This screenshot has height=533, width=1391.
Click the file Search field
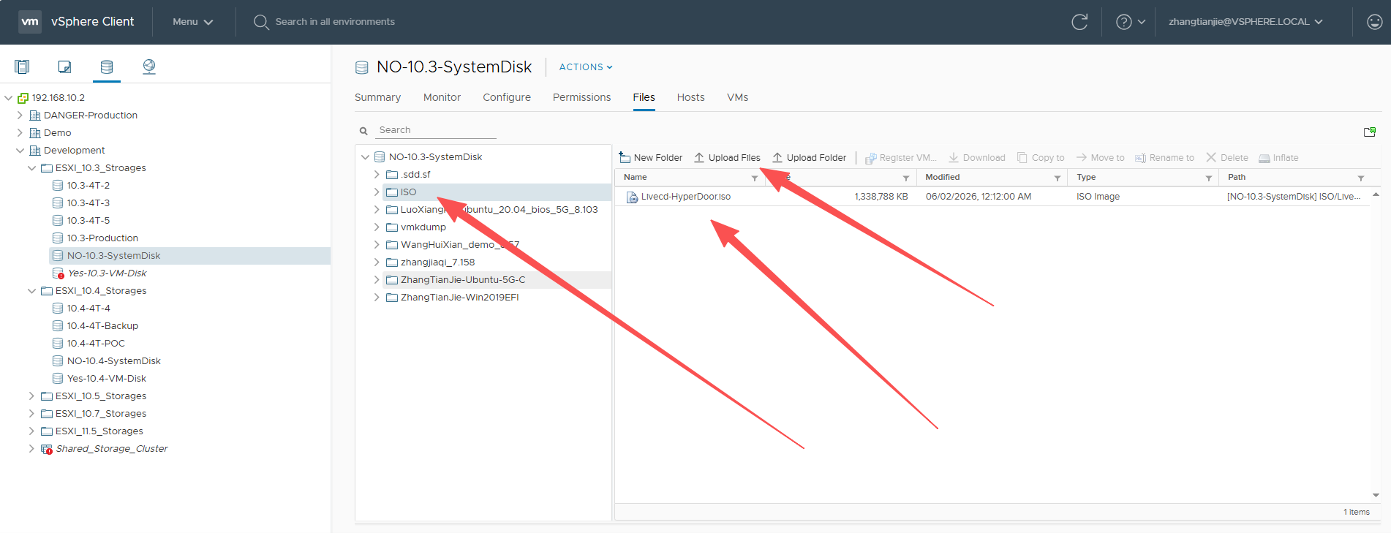437,130
